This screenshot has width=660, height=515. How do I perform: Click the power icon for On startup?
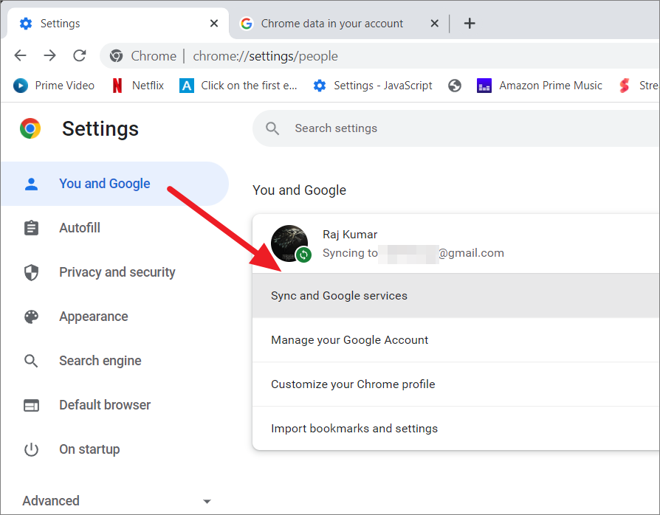coord(31,449)
